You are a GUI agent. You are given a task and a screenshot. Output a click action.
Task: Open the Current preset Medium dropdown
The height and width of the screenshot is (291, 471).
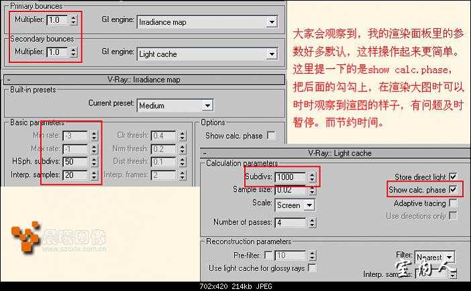tap(175, 105)
